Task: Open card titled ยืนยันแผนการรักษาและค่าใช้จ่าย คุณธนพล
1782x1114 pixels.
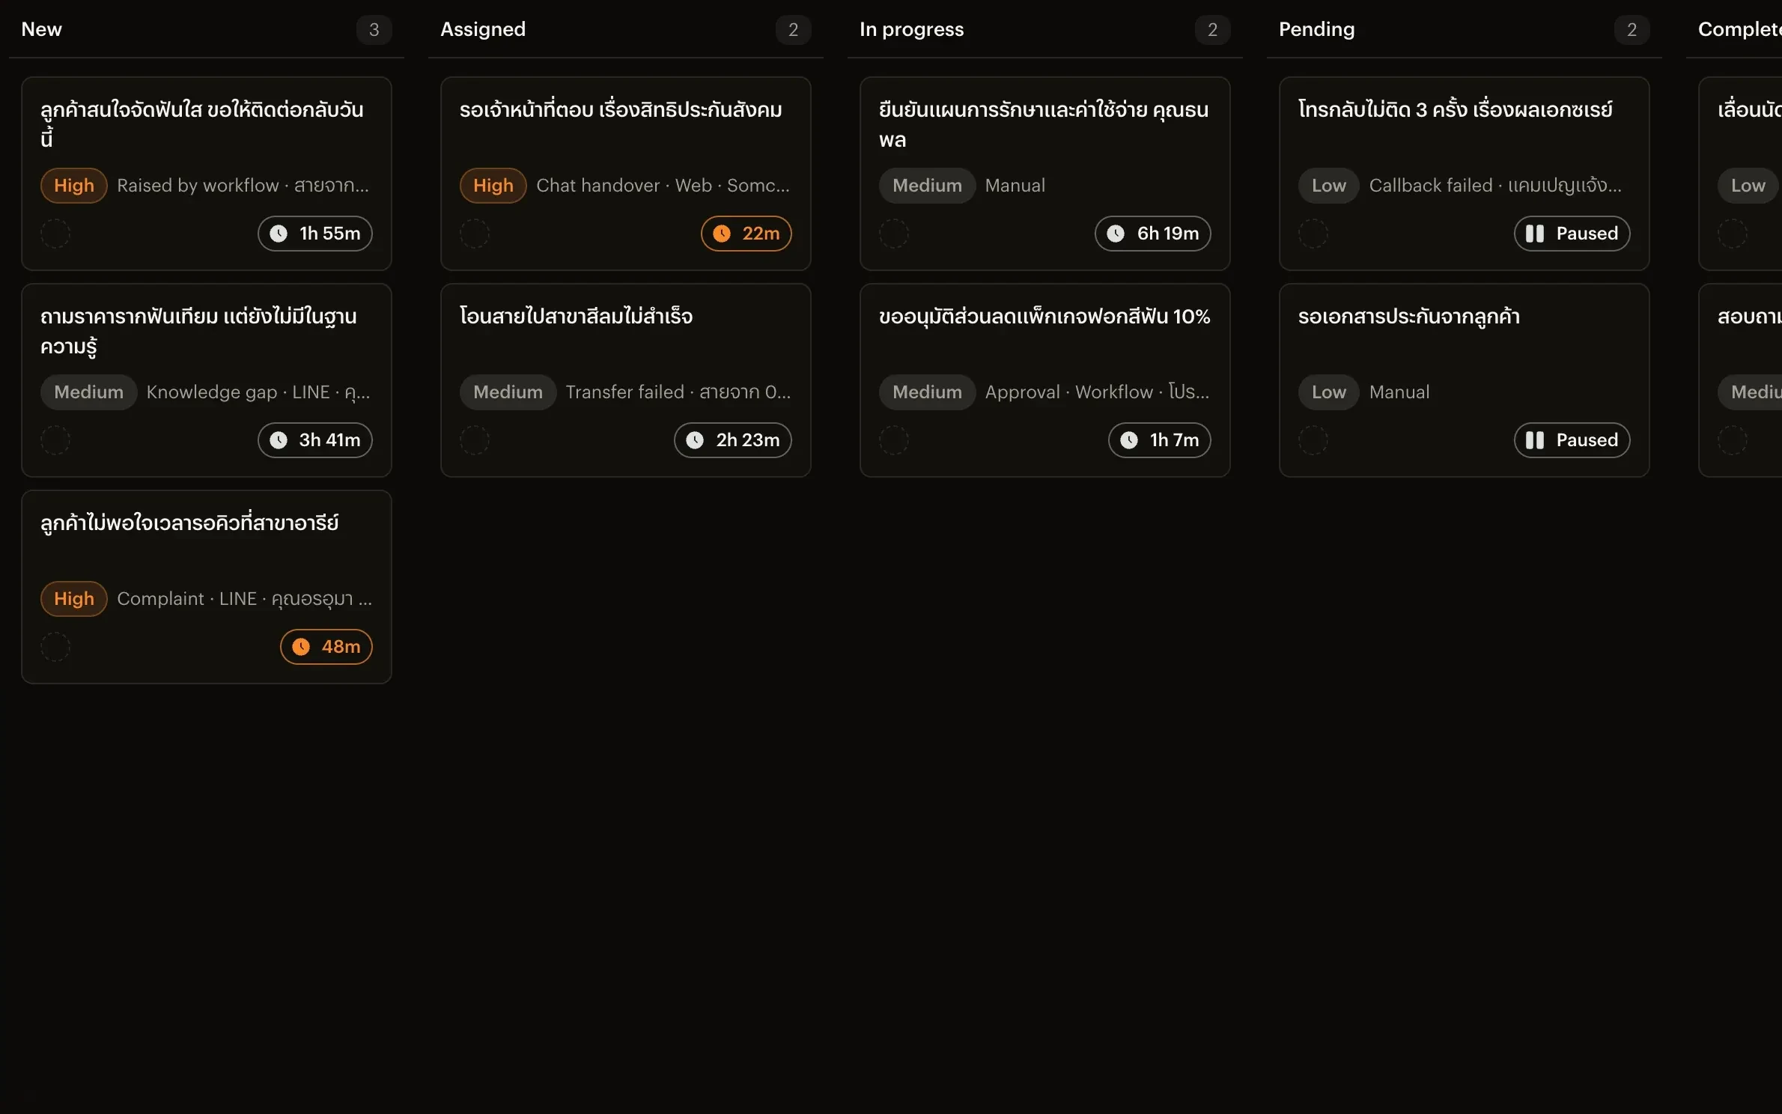Action: pos(1045,174)
